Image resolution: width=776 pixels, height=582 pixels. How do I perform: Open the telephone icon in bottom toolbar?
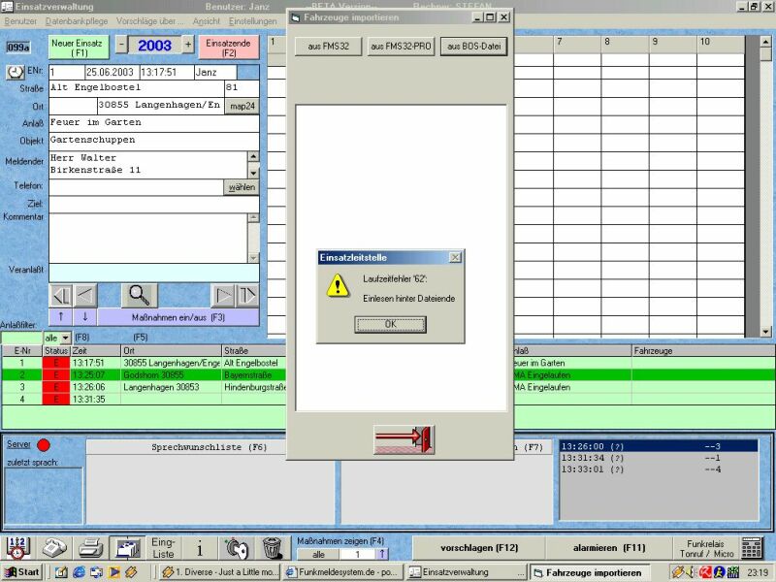pyautogui.click(x=55, y=548)
